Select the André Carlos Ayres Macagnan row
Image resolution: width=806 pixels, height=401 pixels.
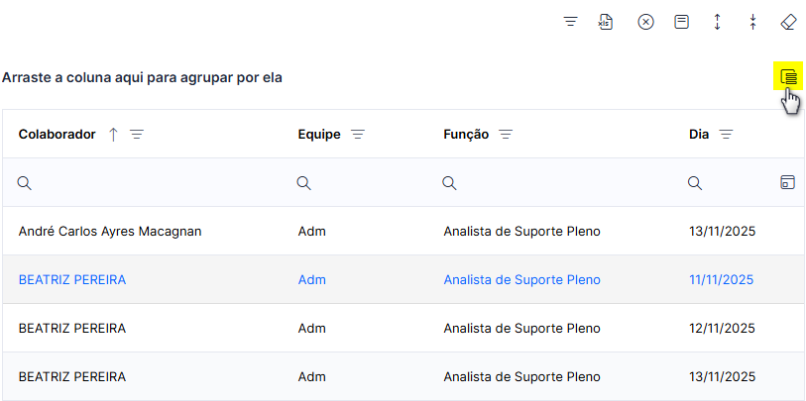[x=403, y=232]
